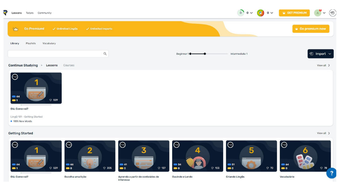Open the Ouvindo e Lendo lesson title
This screenshot has height=191, width=340.
pos(182,177)
